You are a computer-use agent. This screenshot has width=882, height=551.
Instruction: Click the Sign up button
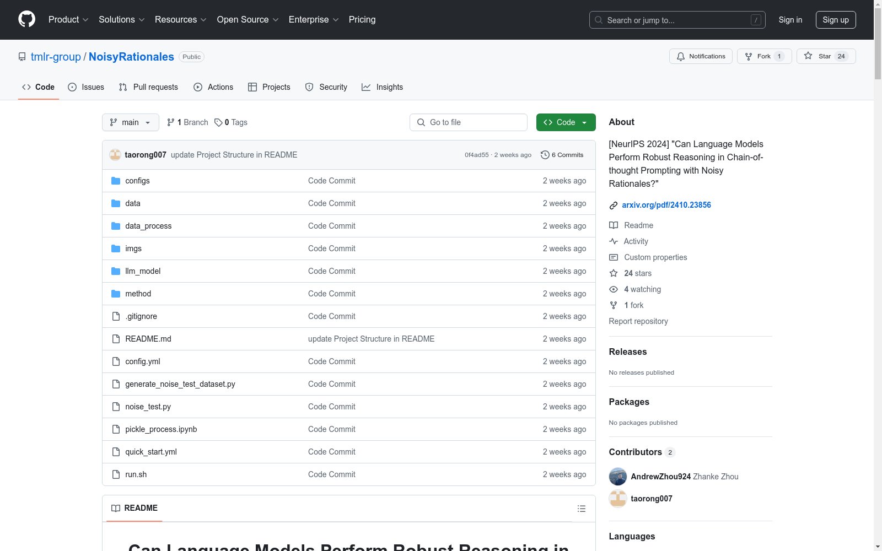pyautogui.click(x=836, y=20)
